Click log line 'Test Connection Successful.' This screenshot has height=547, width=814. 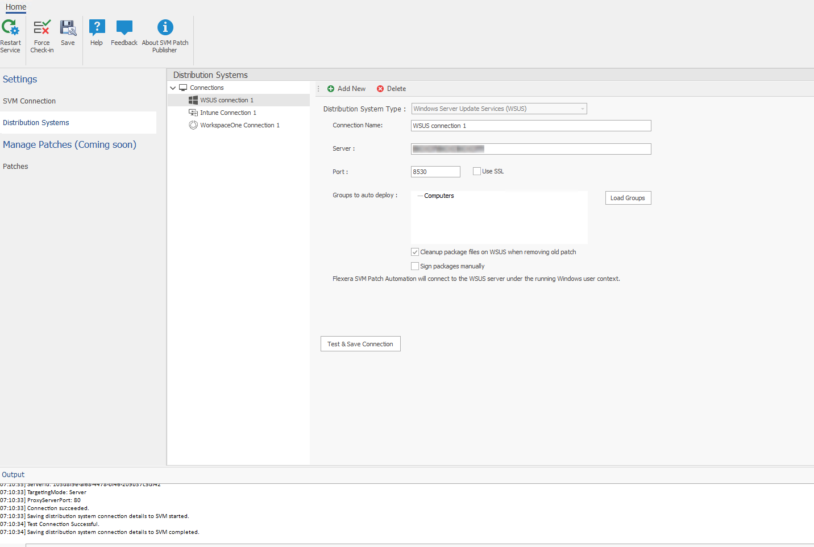point(63,524)
